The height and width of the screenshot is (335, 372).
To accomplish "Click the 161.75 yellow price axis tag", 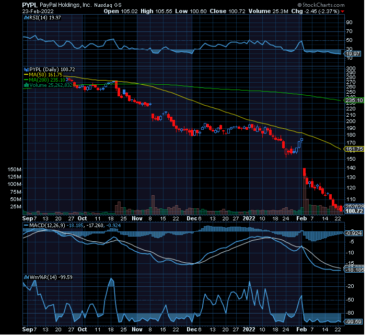I will [354, 149].
